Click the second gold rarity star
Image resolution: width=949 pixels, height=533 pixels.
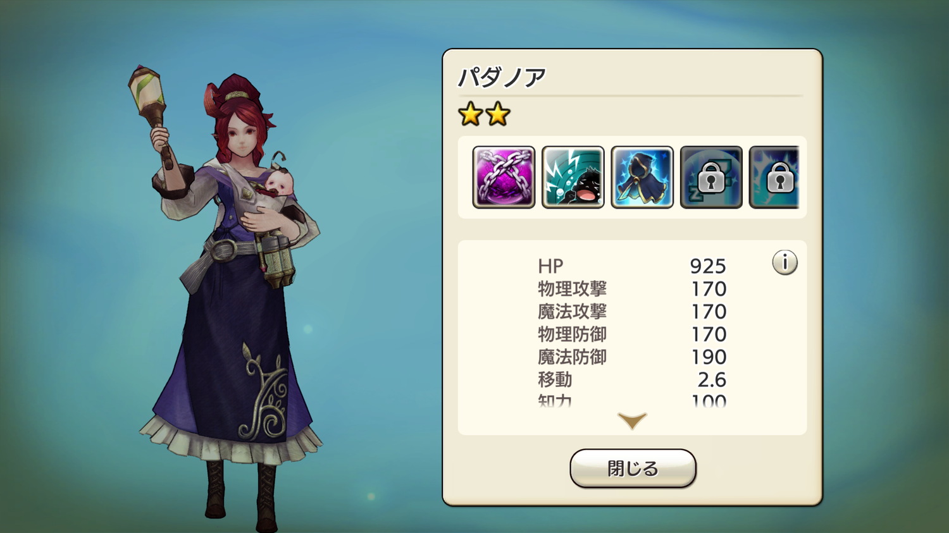[498, 114]
